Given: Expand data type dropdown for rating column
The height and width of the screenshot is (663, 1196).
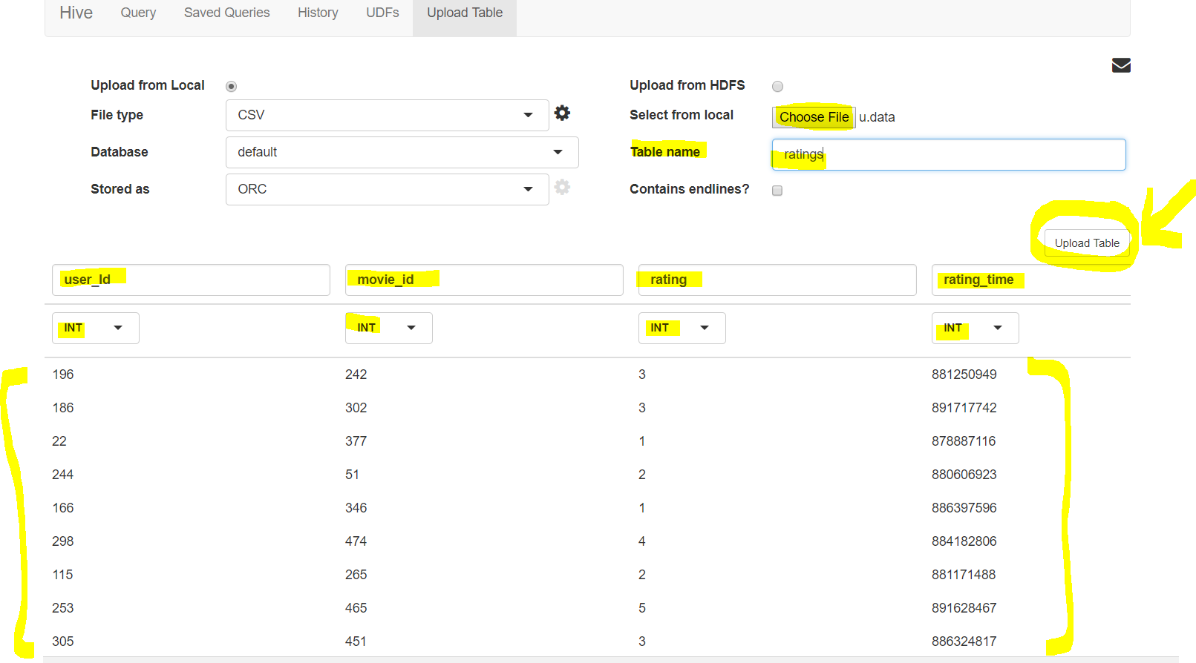Looking at the screenshot, I should tap(682, 328).
